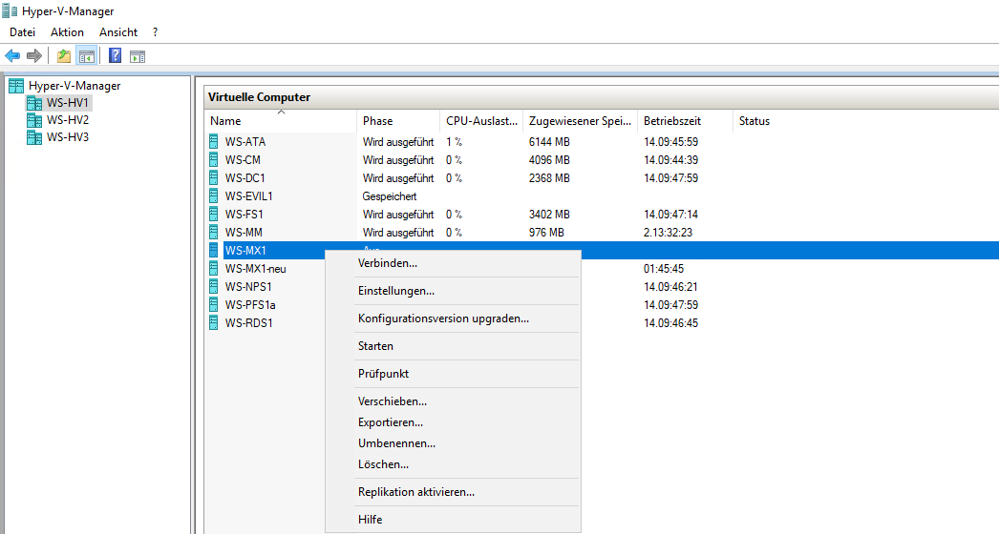
Task: Open the Datei menu
Action: (x=22, y=31)
